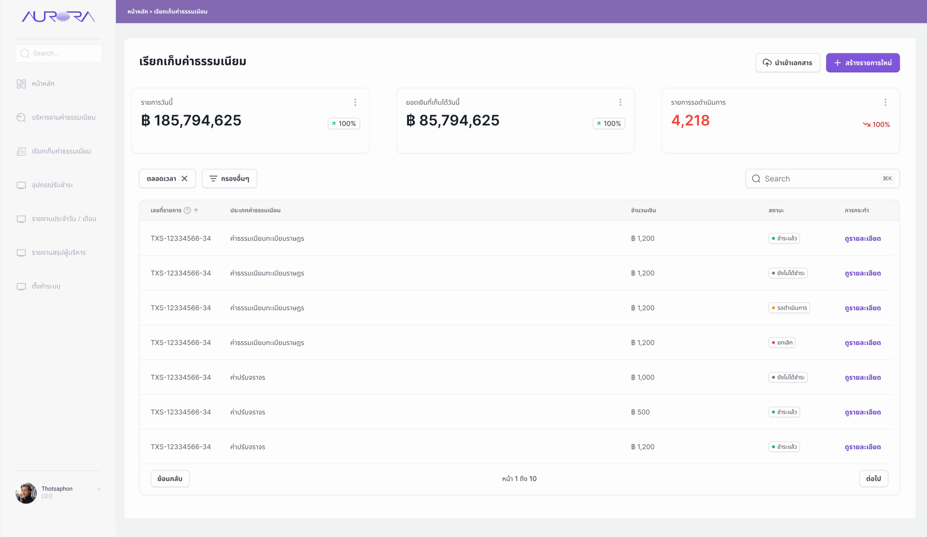Viewport: 927px width, 537px height.
Task: Click ต่อไป pagination button
Action: click(x=873, y=478)
